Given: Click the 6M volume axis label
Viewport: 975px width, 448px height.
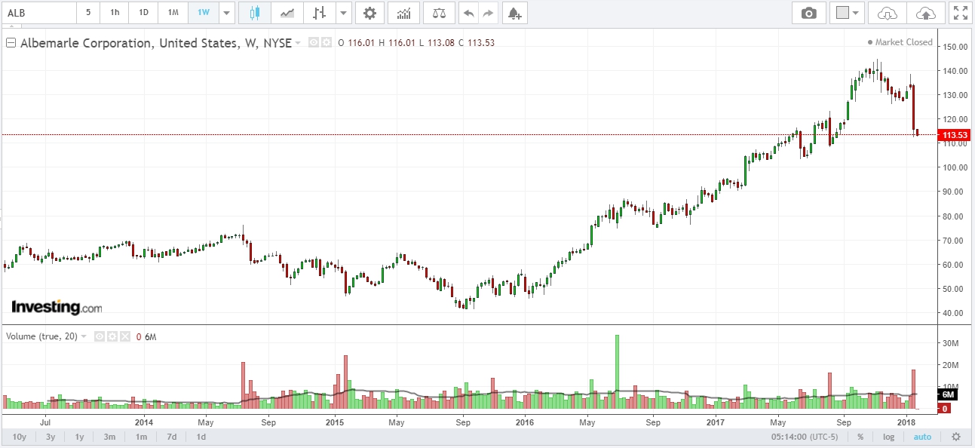Looking at the screenshot, I should [x=949, y=394].
